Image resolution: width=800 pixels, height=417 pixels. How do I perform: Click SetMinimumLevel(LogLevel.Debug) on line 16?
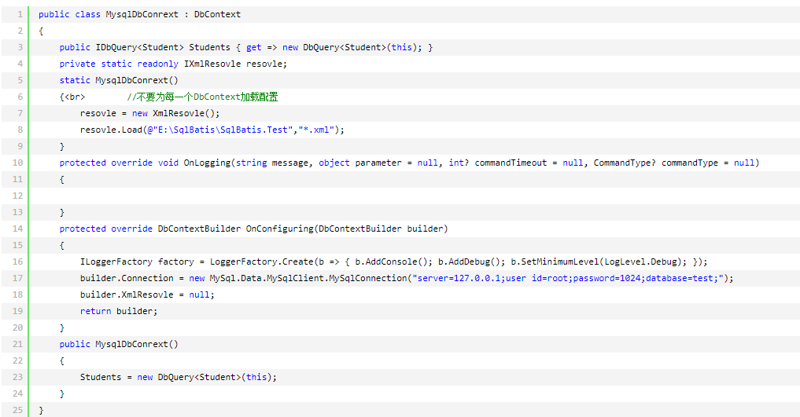point(601,262)
